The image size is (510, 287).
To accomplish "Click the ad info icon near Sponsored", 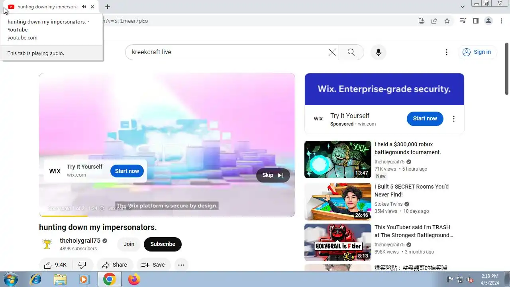I will click(102, 208).
